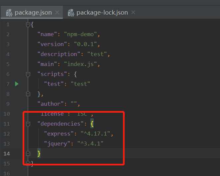220x176 pixels.
Task: Click the "dependencies" key
Action: (60, 124)
